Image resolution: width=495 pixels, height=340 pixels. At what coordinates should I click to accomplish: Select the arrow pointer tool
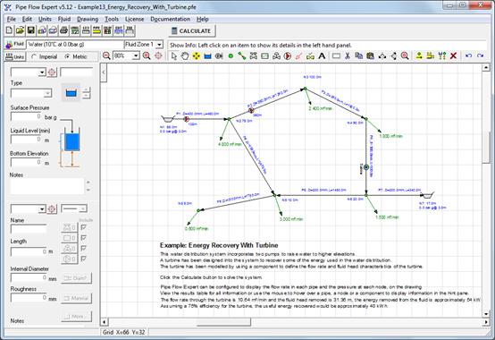174,56
